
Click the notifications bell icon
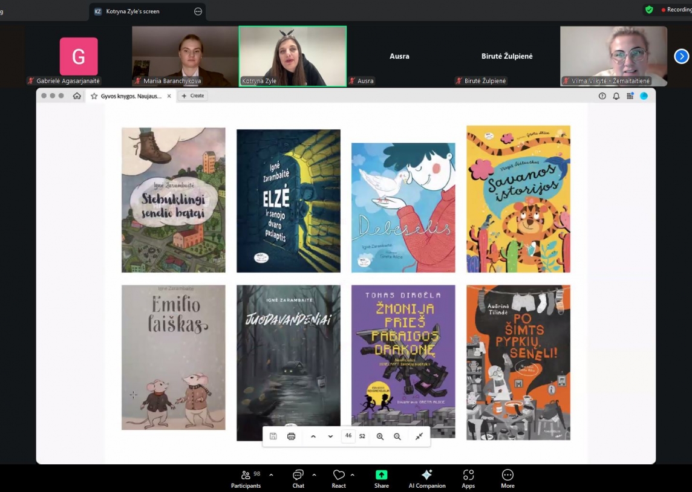click(616, 96)
